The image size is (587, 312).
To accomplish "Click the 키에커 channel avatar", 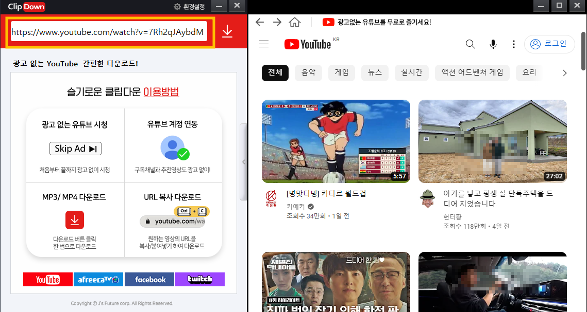I will pyautogui.click(x=271, y=198).
